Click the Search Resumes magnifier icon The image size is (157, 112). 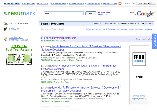point(5,24)
